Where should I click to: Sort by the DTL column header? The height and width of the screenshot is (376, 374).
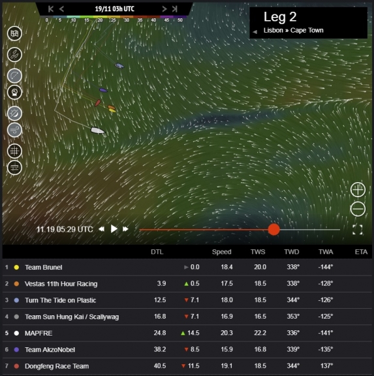[x=157, y=252]
